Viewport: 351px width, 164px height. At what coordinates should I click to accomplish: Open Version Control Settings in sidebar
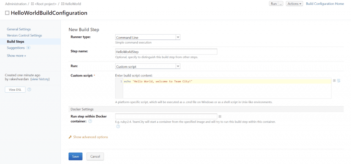[x=24, y=35]
